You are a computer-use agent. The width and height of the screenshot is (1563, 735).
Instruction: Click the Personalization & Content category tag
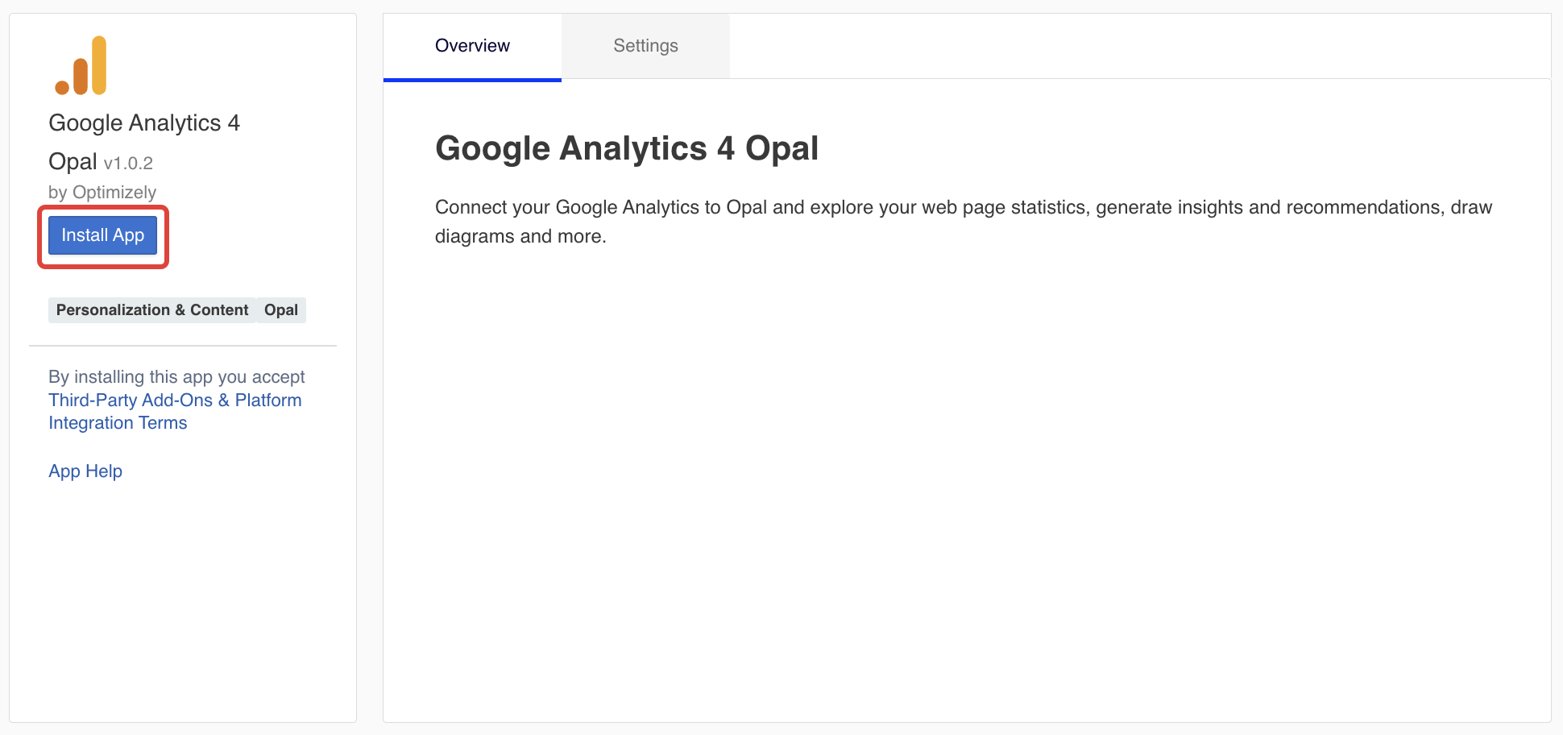[x=151, y=309]
